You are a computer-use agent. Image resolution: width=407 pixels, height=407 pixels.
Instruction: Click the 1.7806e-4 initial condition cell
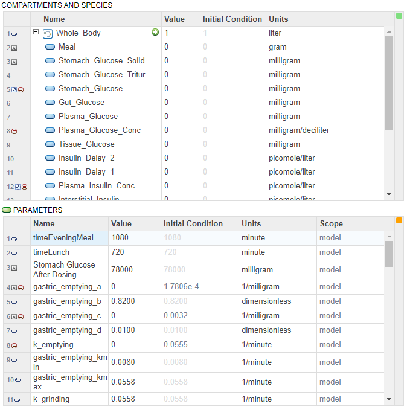(x=200, y=287)
